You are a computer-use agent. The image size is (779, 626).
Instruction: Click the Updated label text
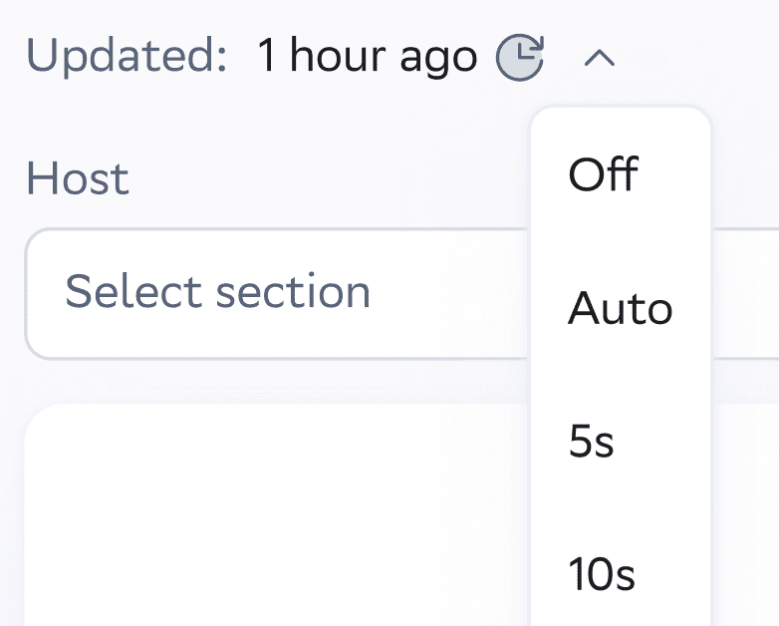[x=127, y=57]
